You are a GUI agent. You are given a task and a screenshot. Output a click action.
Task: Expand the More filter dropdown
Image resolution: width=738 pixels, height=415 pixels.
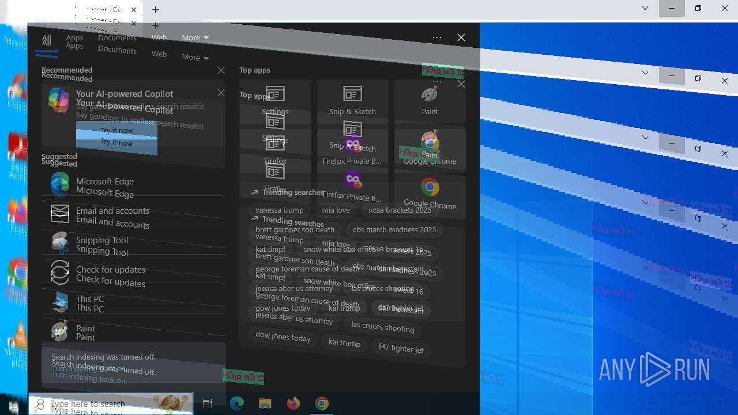(x=195, y=37)
